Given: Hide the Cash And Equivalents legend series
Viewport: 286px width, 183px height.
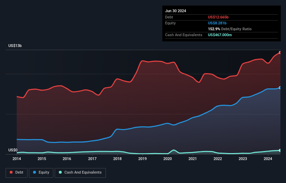Looking at the screenshot, I should [x=80, y=173].
